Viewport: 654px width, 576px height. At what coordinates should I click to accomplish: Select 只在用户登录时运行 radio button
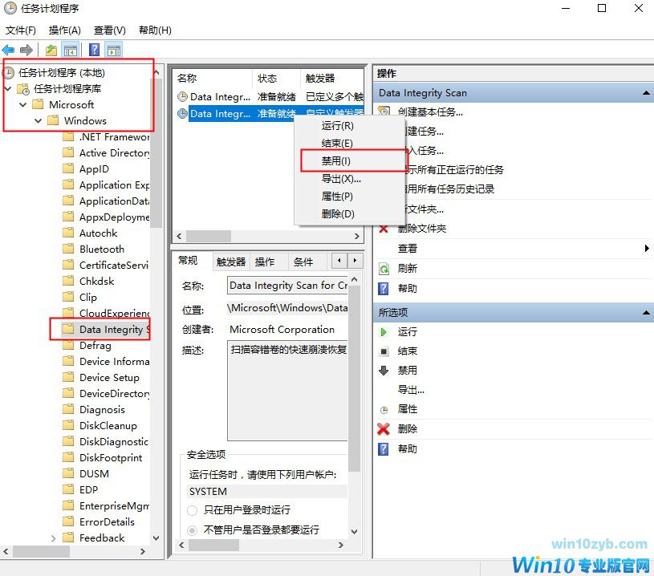[193, 510]
